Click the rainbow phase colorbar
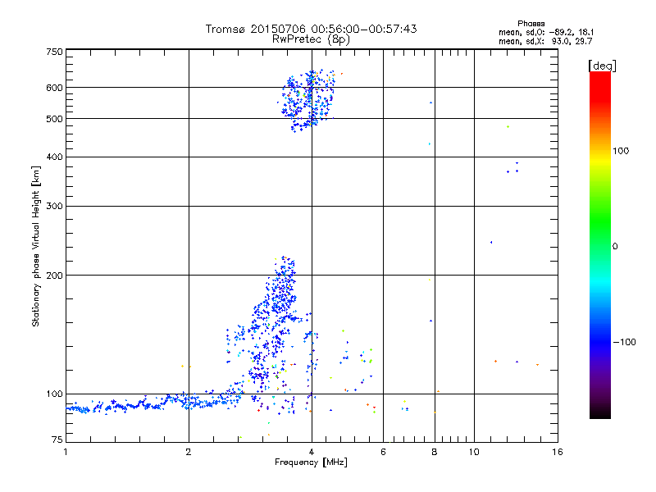Image resolution: width=656 pixels, height=492 pixels. [600, 244]
